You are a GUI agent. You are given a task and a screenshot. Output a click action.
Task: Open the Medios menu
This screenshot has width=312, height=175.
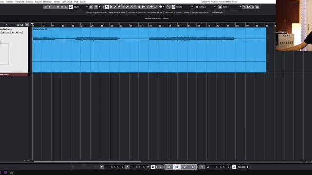coord(10,2)
